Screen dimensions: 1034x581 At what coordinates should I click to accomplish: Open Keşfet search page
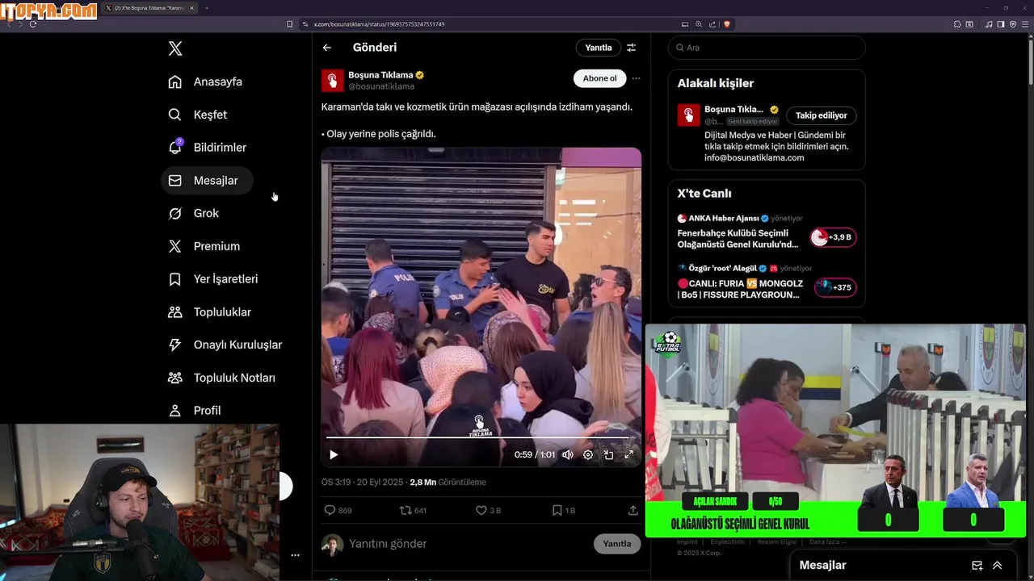pos(198,115)
